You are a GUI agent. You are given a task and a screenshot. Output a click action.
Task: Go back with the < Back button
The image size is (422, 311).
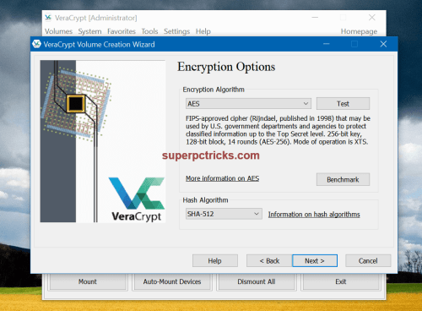[x=269, y=261]
